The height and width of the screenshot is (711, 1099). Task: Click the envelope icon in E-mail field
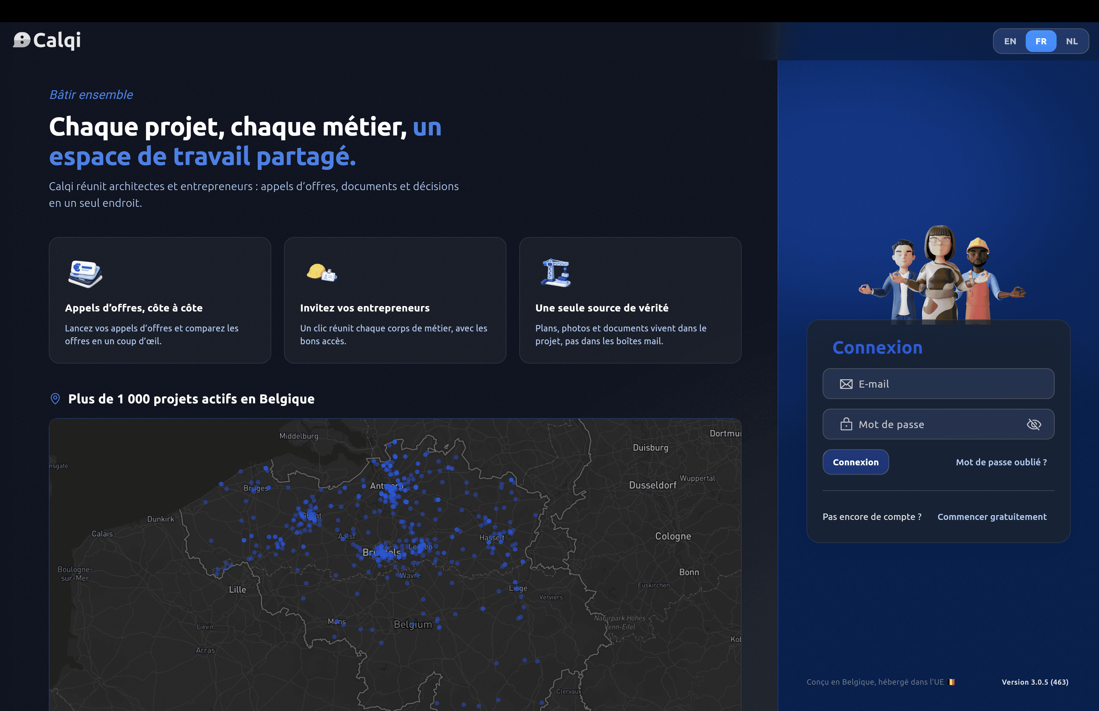pyautogui.click(x=846, y=384)
